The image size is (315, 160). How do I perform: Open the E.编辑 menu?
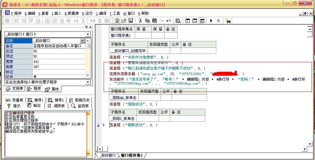pyautogui.click(x=30, y=13)
